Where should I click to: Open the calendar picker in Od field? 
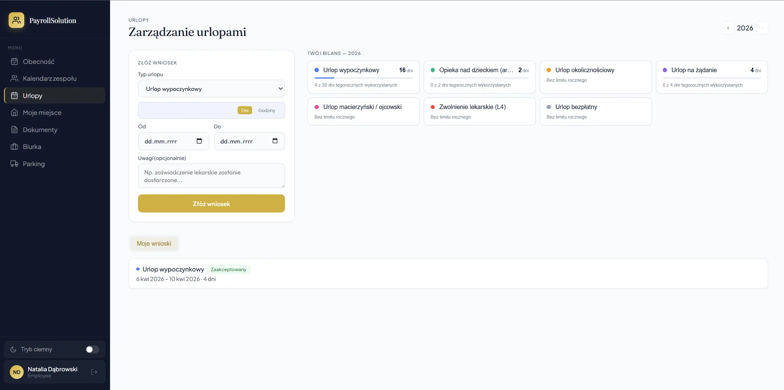pyautogui.click(x=199, y=141)
